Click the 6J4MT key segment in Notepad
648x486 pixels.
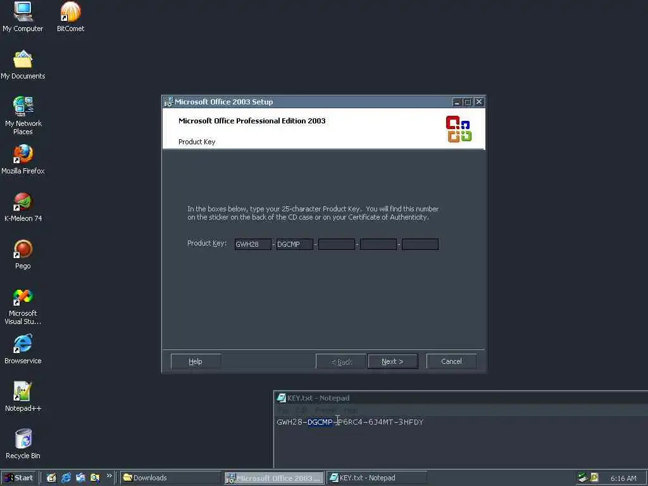[x=380, y=422]
